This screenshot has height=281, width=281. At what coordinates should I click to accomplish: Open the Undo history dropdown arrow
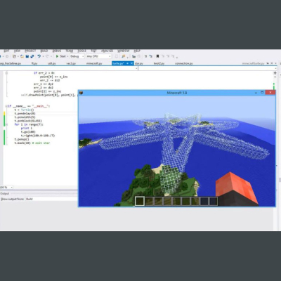pyautogui.click(x=43, y=56)
